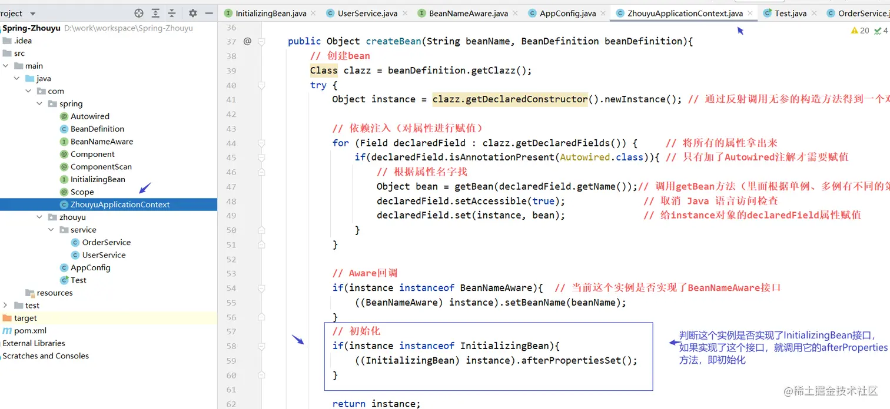Switch to BeanNameAware.java tab
Screen dimensions: 890x409
(468, 13)
